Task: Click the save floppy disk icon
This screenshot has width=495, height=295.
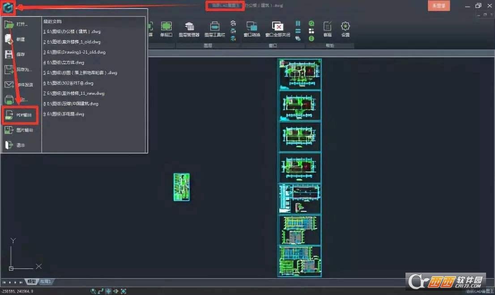Action: tap(9, 55)
